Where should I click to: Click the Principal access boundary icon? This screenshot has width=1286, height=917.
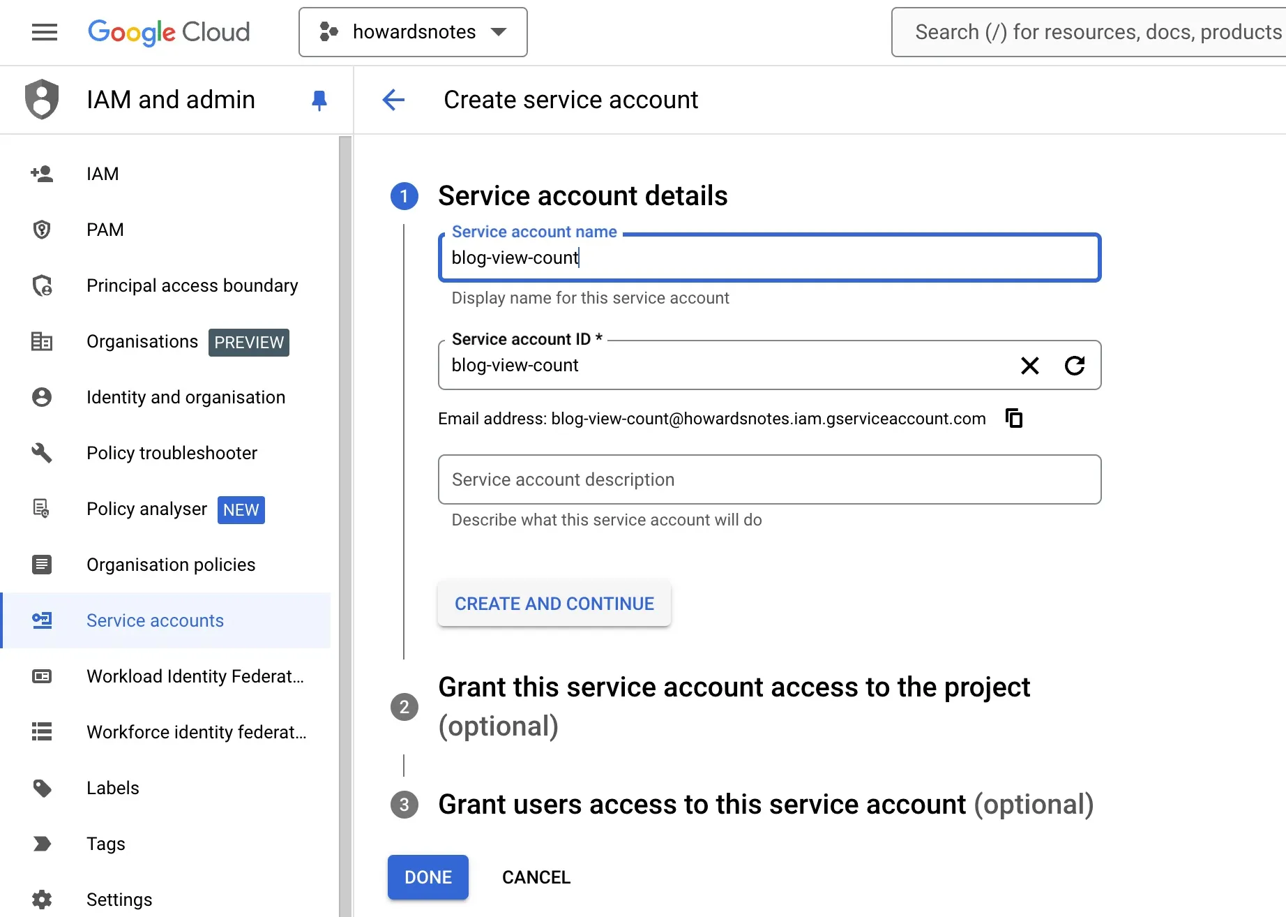click(x=43, y=285)
